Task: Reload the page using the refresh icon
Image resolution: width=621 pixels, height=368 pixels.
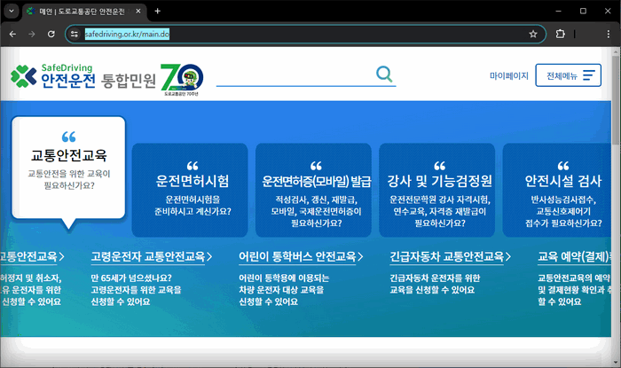Action: coord(51,34)
